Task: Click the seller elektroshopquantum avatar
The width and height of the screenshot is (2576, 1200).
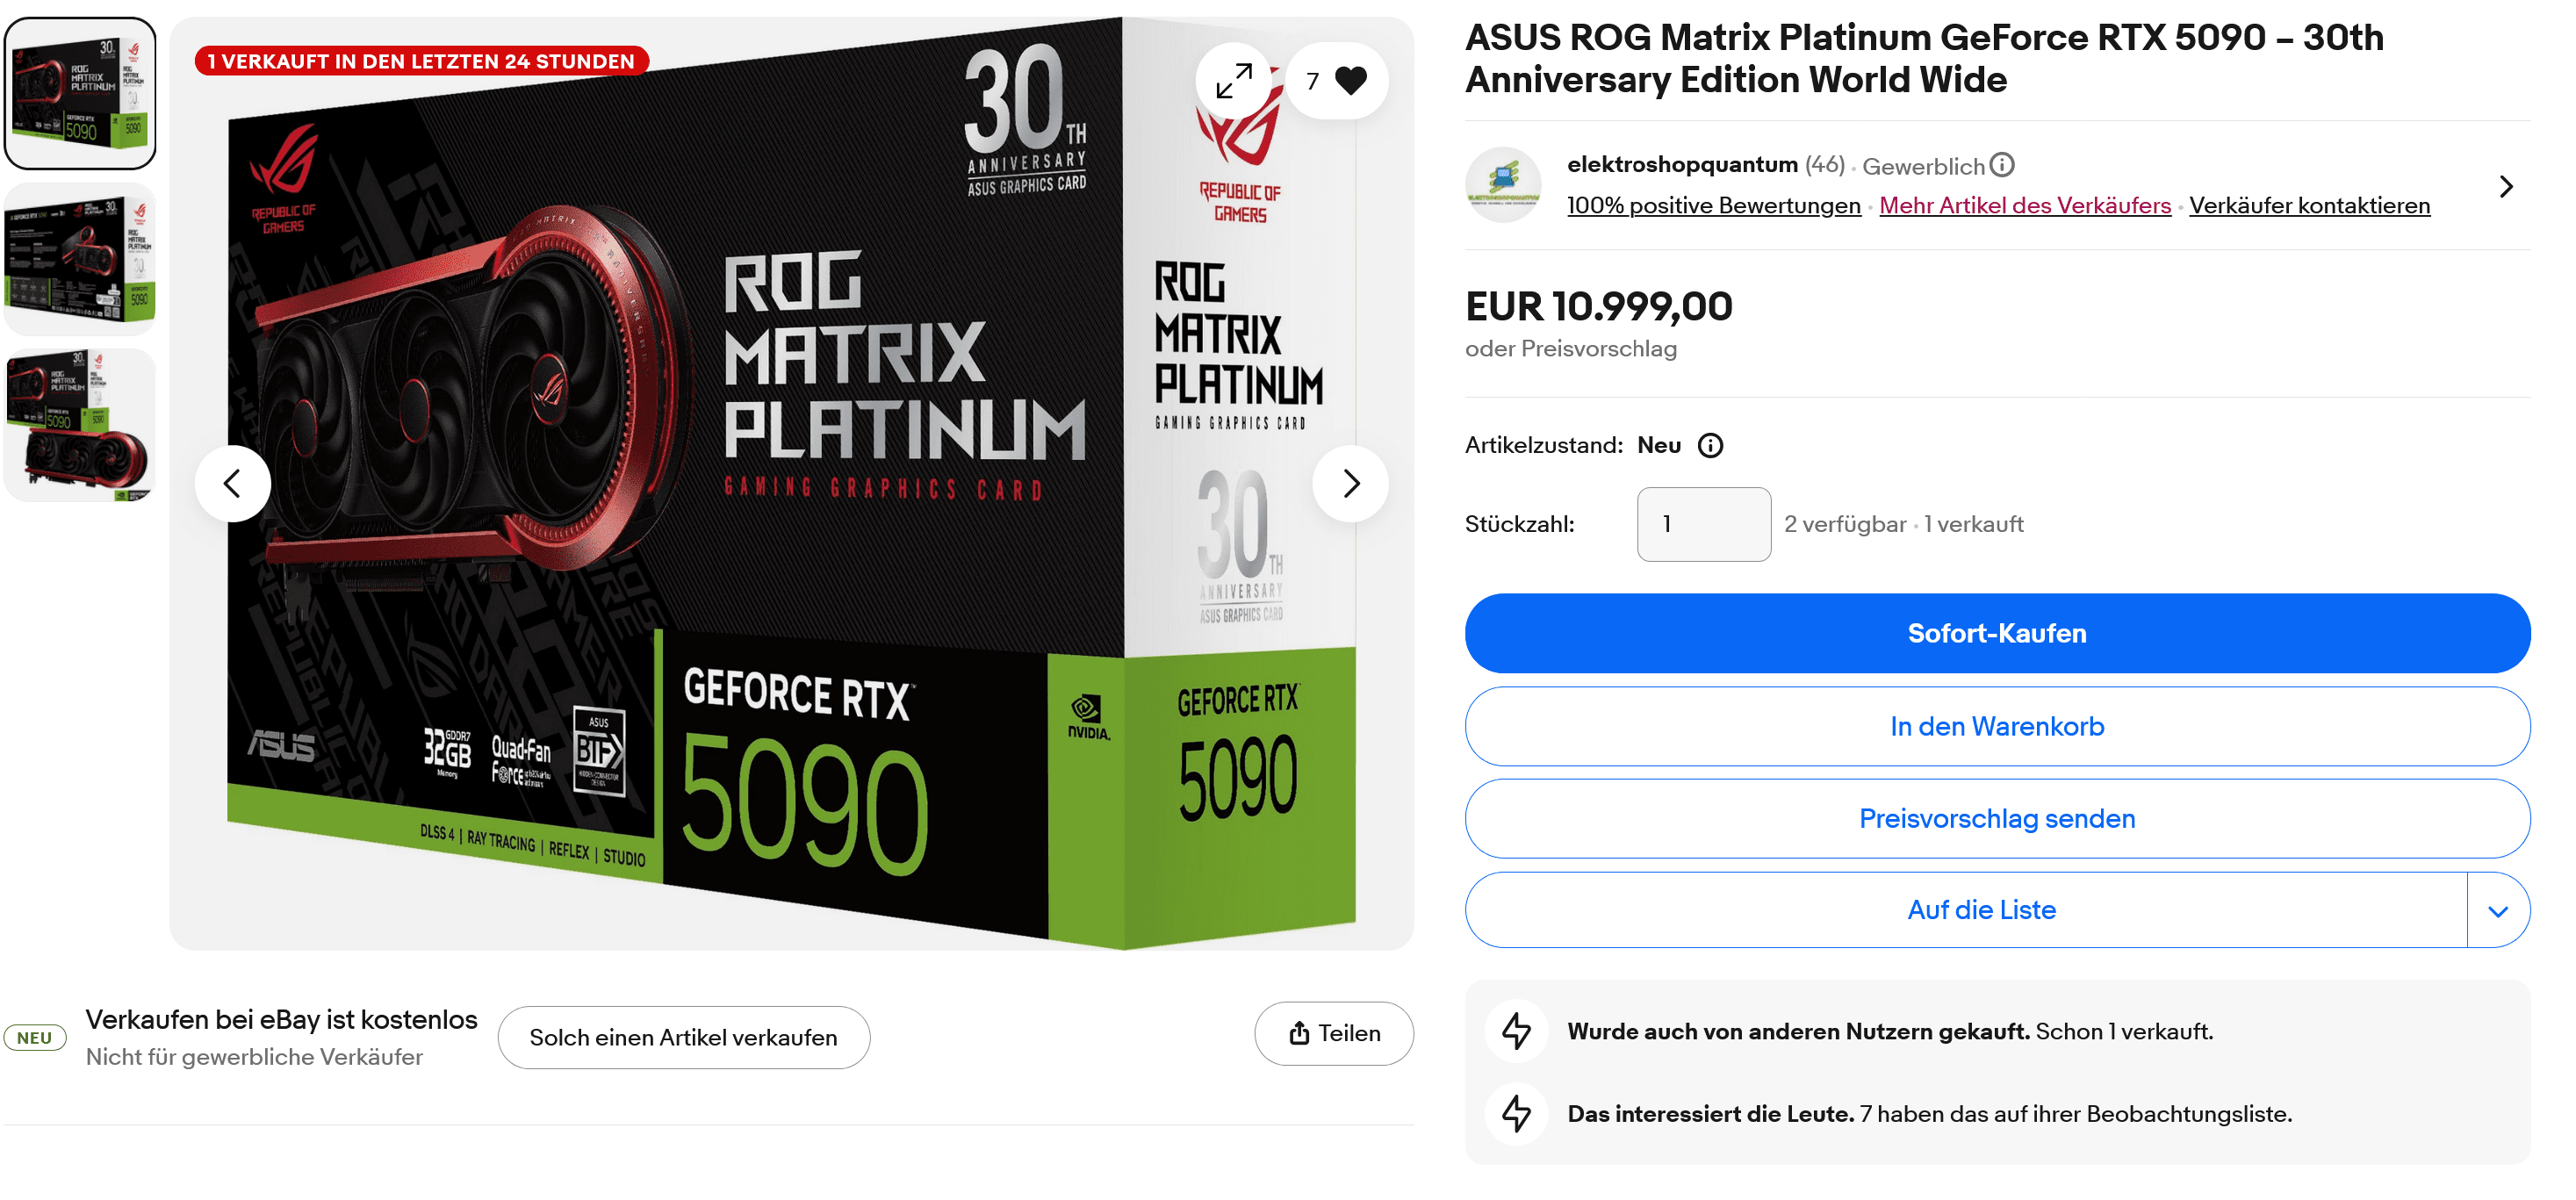Action: tap(1503, 185)
